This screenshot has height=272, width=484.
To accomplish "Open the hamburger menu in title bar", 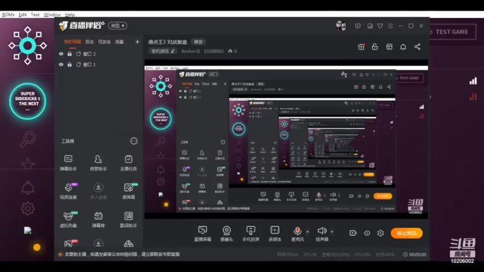I will click(390, 26).
